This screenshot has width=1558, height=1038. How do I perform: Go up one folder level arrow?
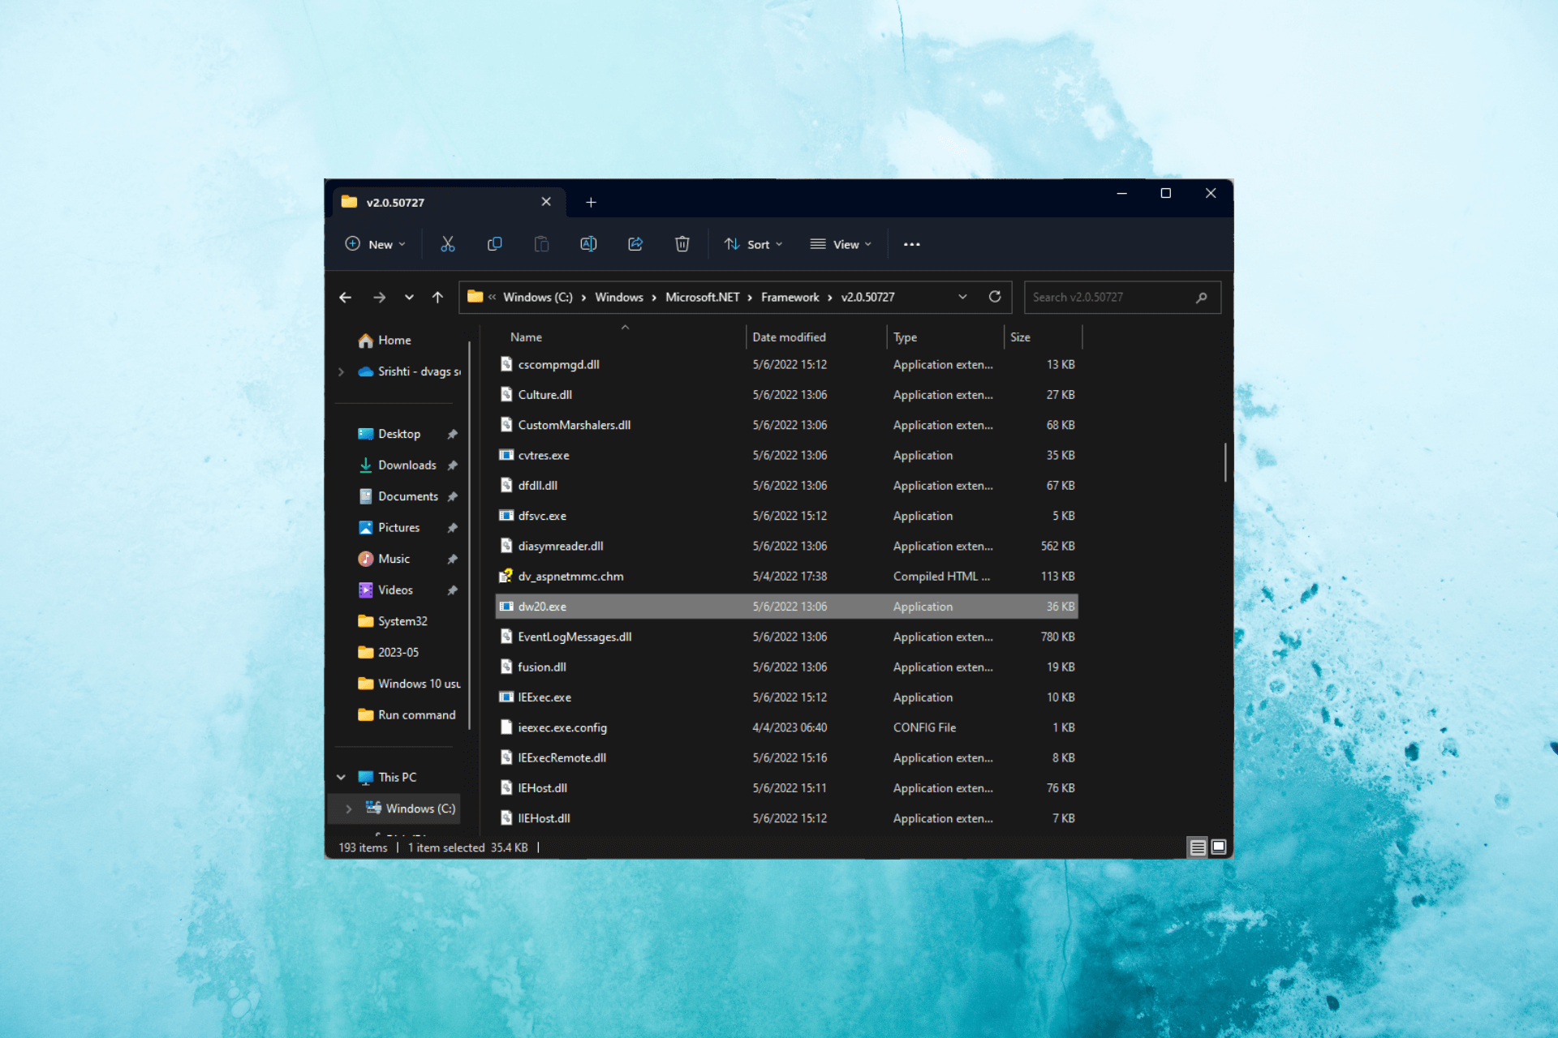[x=437, y=298]
